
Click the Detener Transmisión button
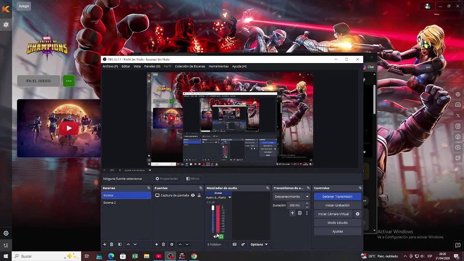[x=337, y=196]
